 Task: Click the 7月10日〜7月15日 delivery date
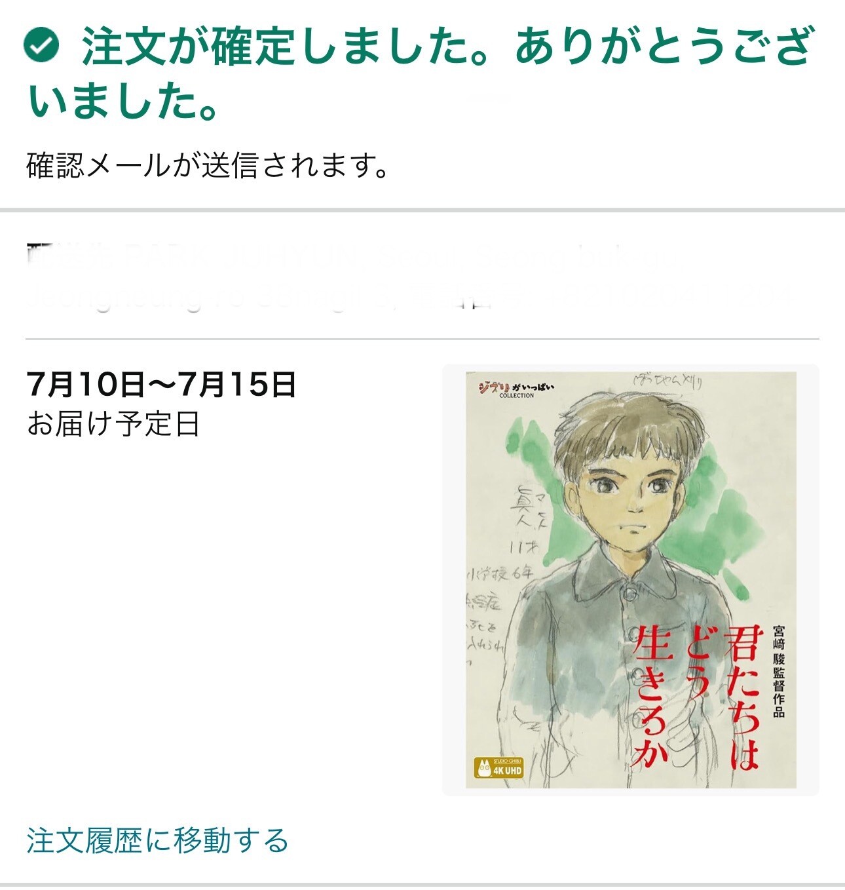[x=162, y=385]
